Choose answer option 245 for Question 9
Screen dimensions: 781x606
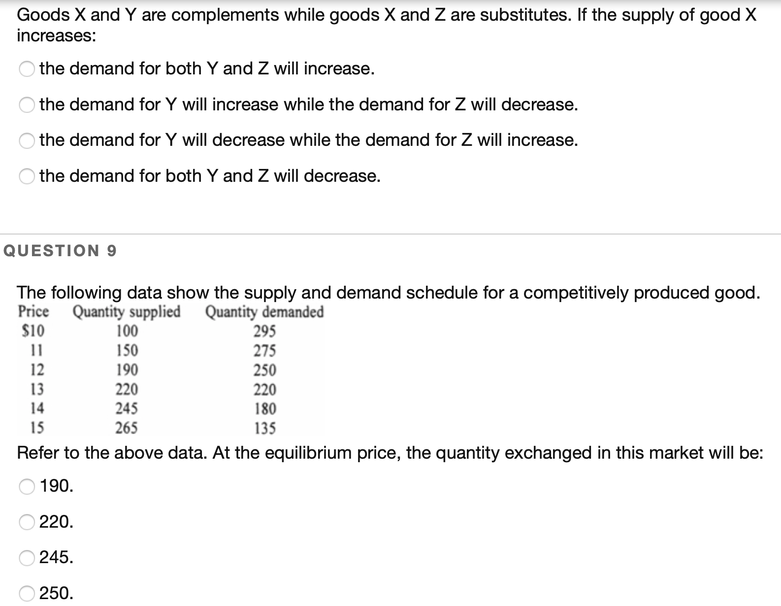point(28,559)
